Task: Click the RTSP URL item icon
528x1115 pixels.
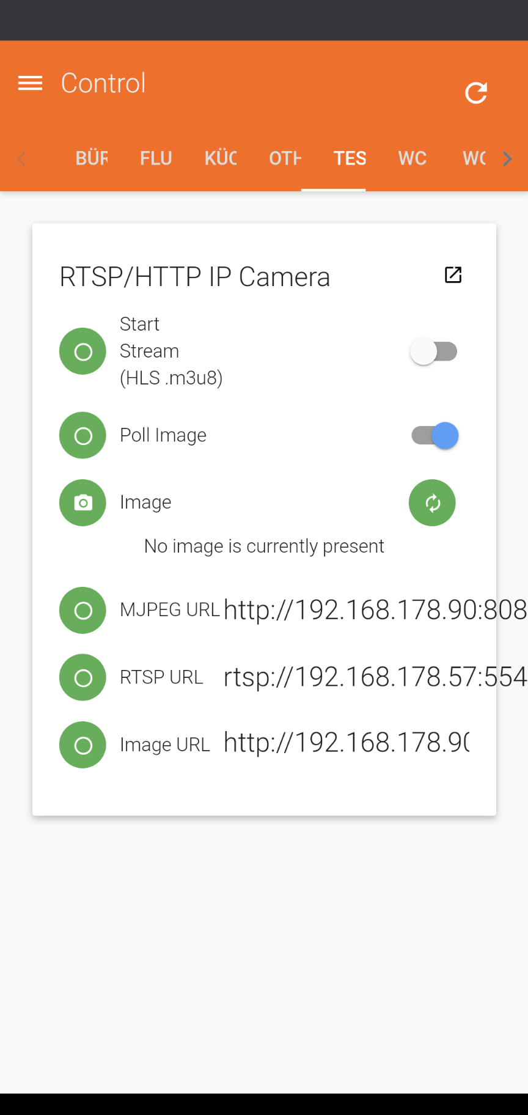Action: (x=83, y=677)
